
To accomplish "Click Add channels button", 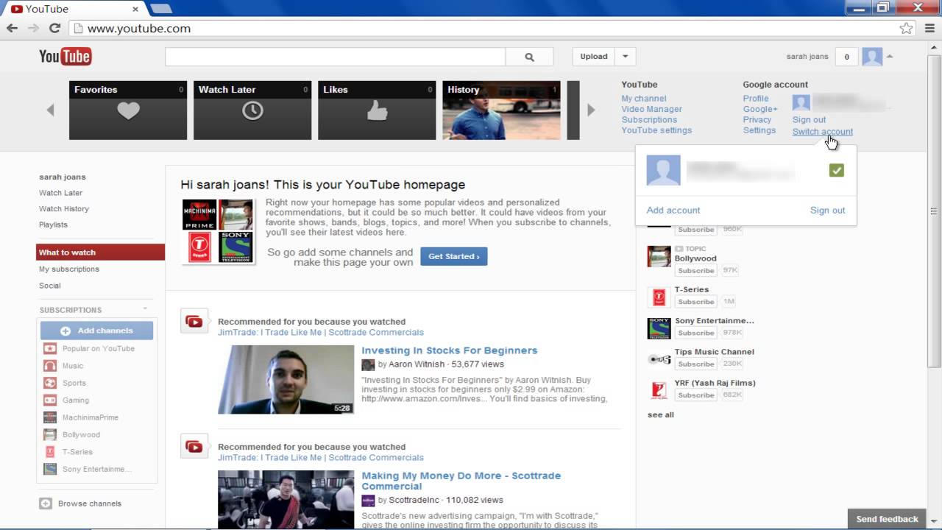I will [96, 331].
